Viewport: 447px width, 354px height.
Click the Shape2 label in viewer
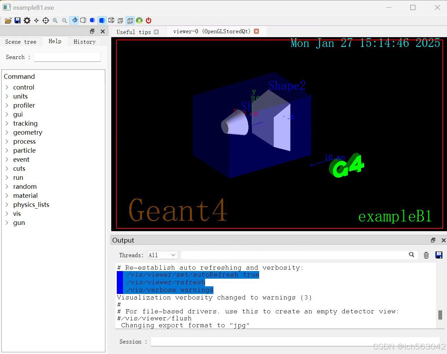point(287,85)
